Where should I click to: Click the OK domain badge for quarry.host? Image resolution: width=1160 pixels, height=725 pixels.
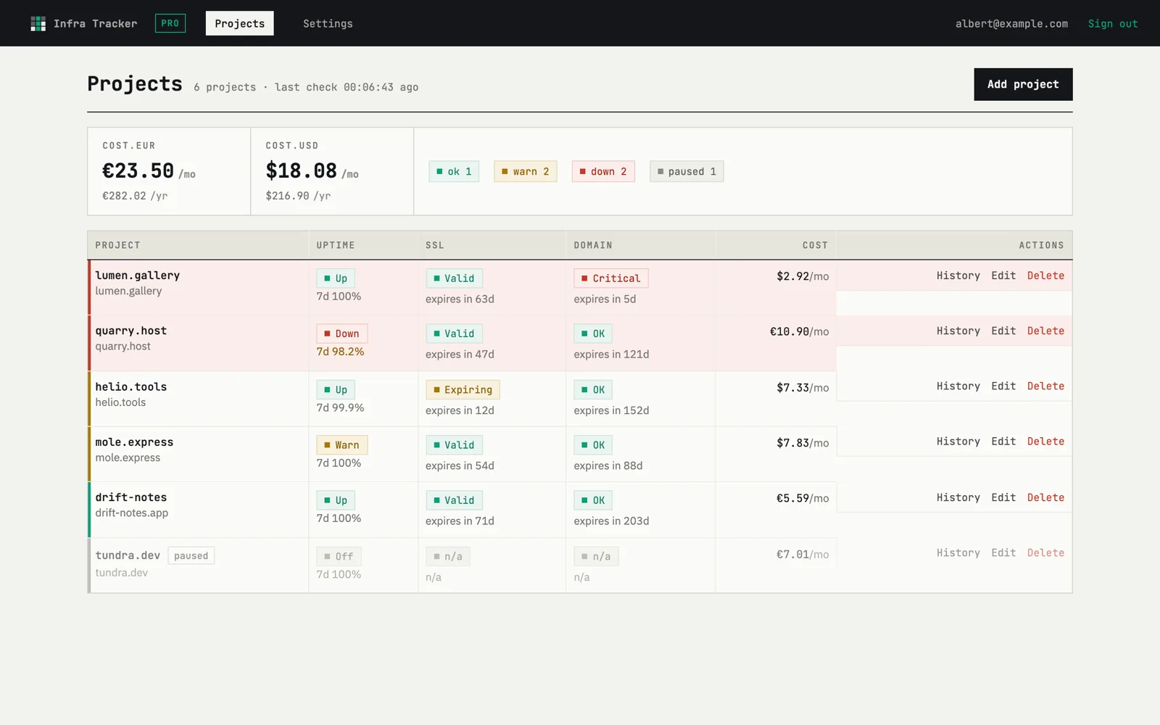pyautogui.click(x=593, y=333)
